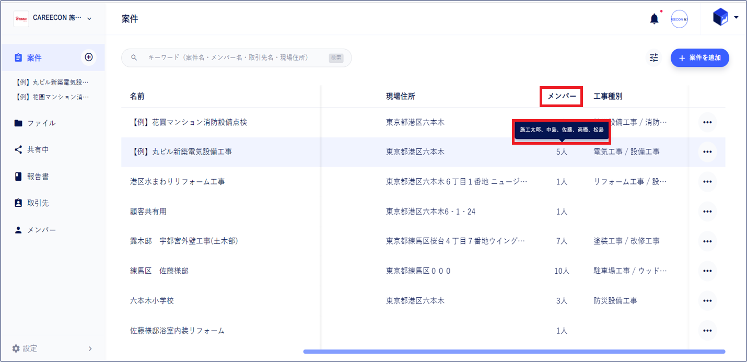Click 7人 member count for 露木邸

point(562,241)
